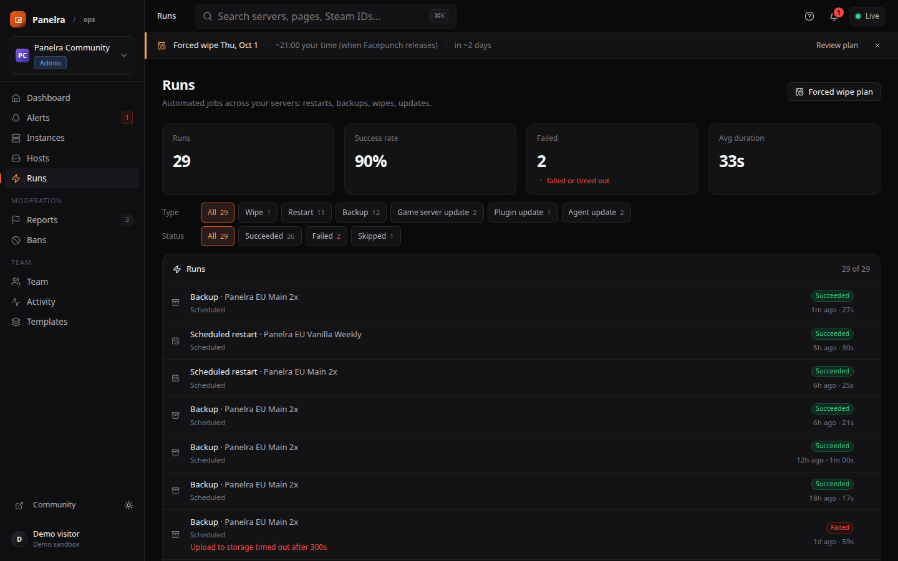
Task: Select the status filter All 29
Action: click(x=218, y=236)
